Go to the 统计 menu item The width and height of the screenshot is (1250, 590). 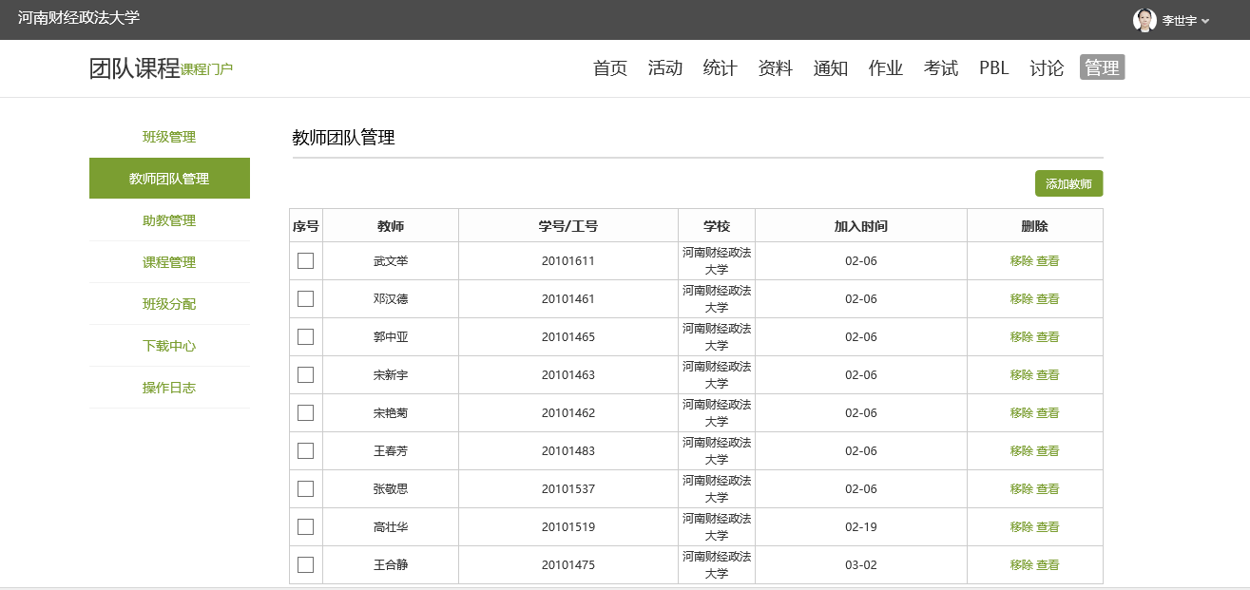pyautogui.click(x=720, y=67)
